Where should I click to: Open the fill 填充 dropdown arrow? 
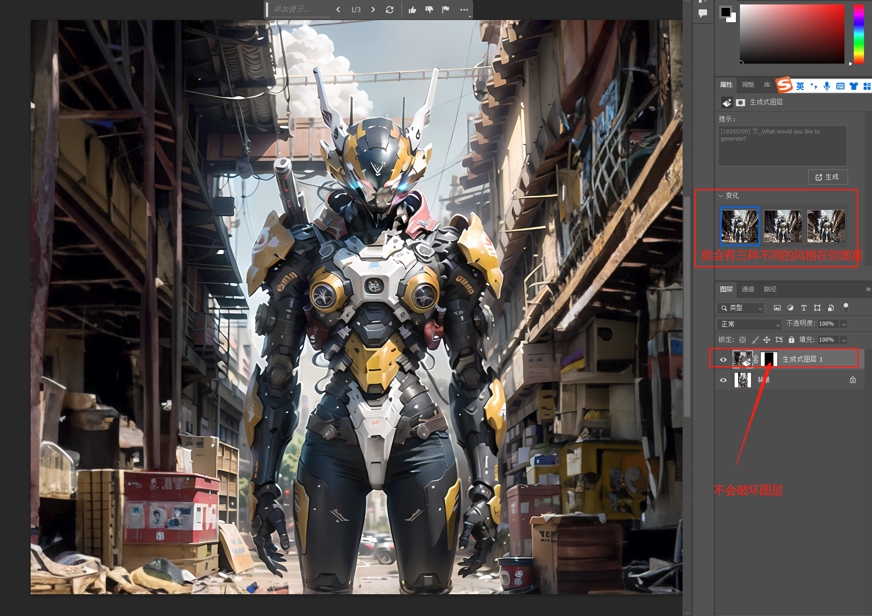click(844, 340)
